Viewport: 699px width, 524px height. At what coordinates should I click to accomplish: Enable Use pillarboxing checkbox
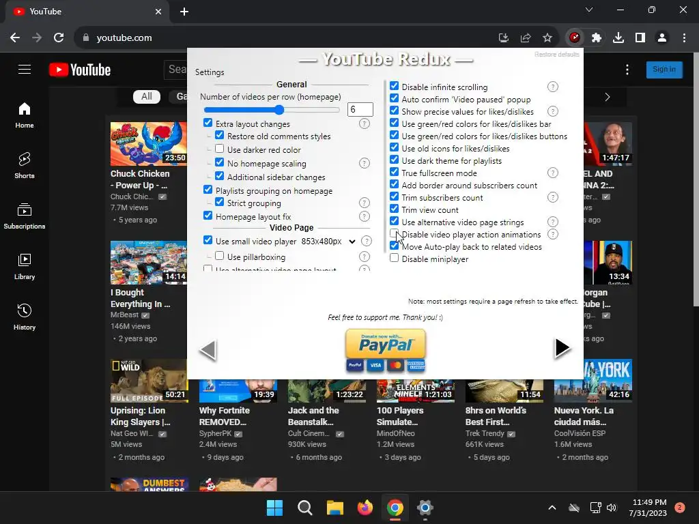(x=219, y=256)
